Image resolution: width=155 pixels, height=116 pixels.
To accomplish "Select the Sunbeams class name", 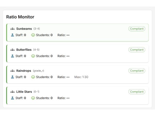I will [24, 29].
